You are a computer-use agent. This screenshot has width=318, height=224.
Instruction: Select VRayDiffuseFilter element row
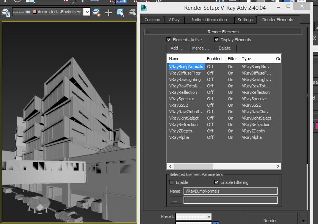(x=224, y=73)
